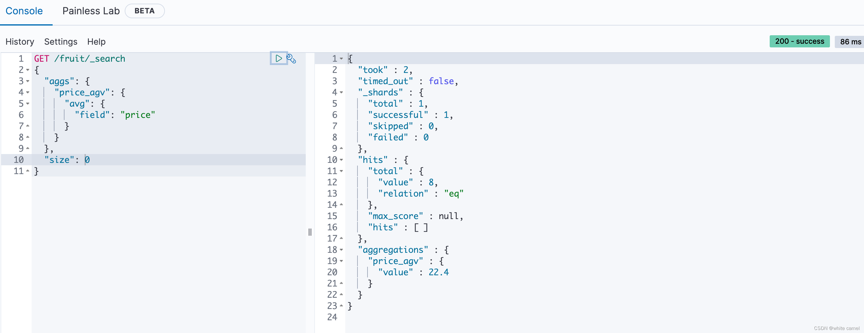Collapse the "hits" fold arrow on response line 10

(x=341, y=160)
